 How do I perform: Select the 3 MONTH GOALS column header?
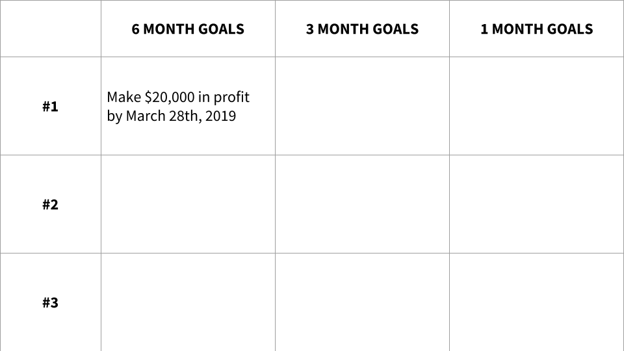362,29
